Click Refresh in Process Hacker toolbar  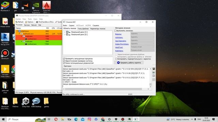[19, 22]
